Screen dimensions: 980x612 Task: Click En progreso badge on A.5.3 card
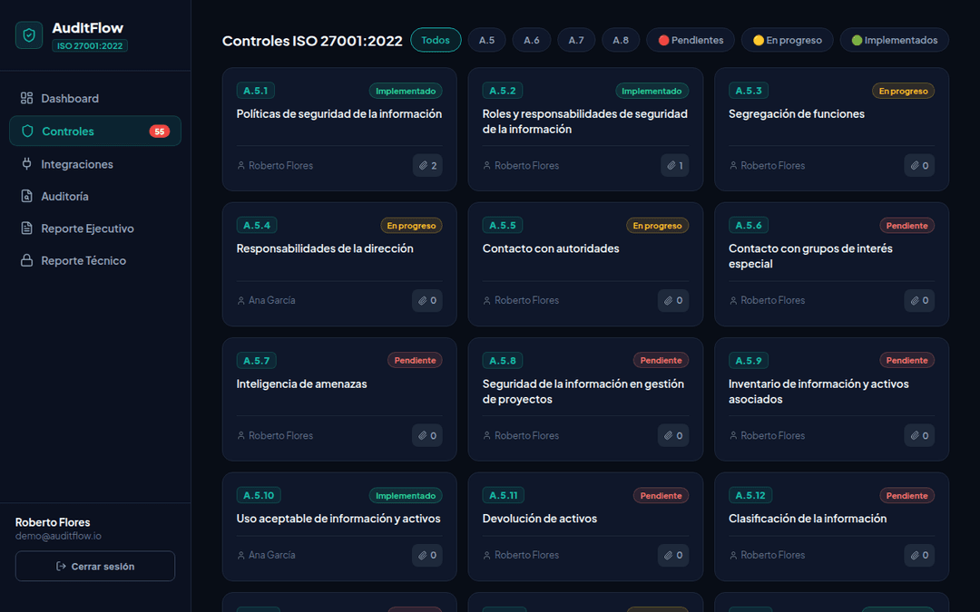[x=903, y=92]
